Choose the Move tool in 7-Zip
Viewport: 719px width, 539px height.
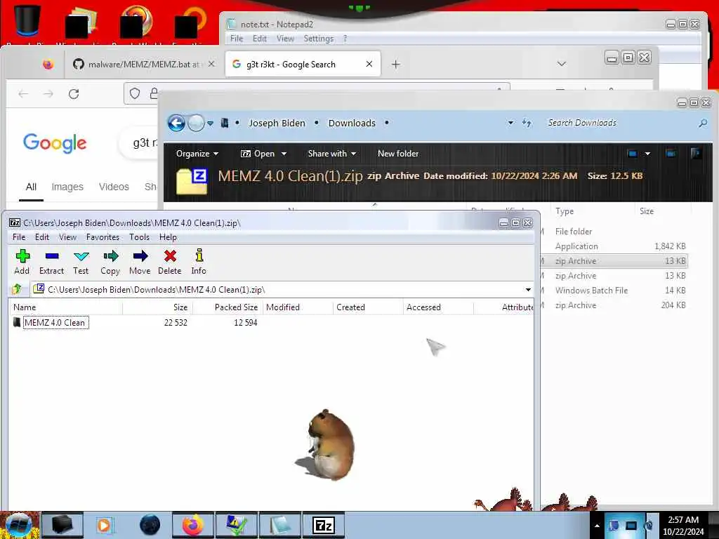[140, 262]
